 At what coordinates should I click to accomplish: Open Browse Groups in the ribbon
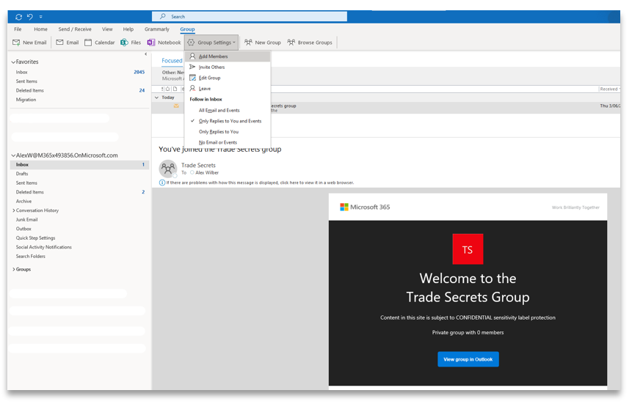(x=310, y=43)
